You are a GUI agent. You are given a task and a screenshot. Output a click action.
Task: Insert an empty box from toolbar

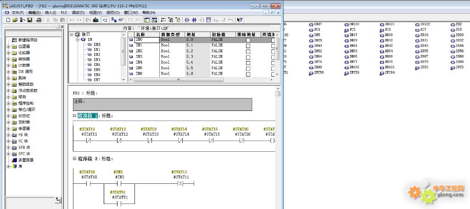(x=209, y=20)
